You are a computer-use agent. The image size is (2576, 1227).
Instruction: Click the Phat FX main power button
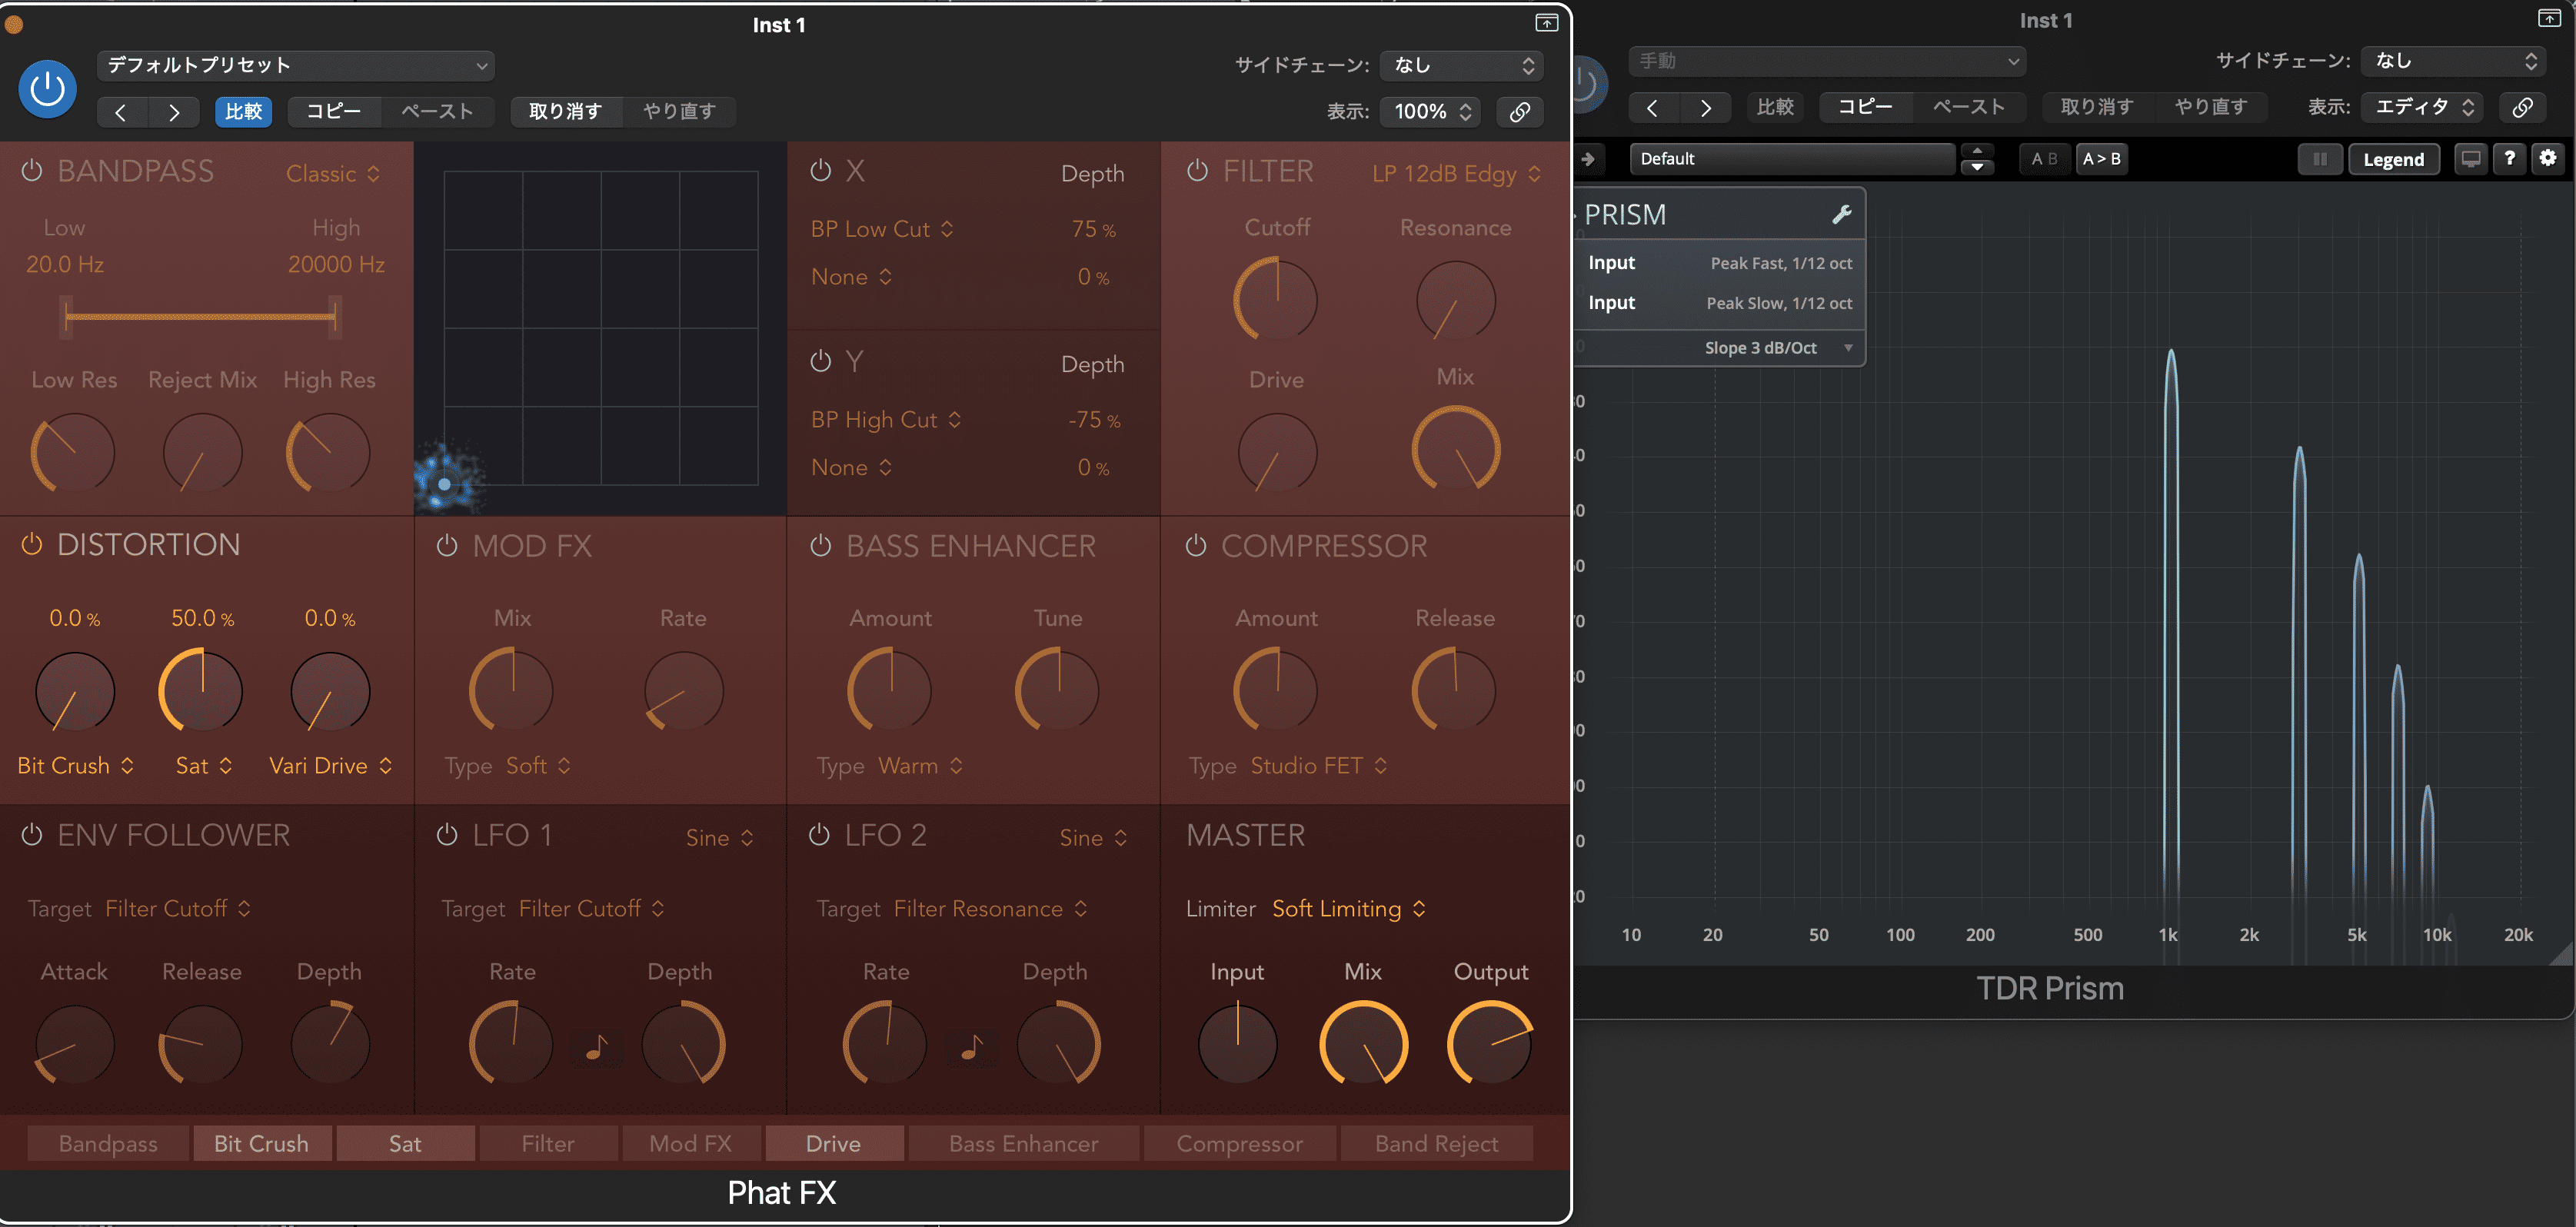pyautogui.click(x=47, y=89)
